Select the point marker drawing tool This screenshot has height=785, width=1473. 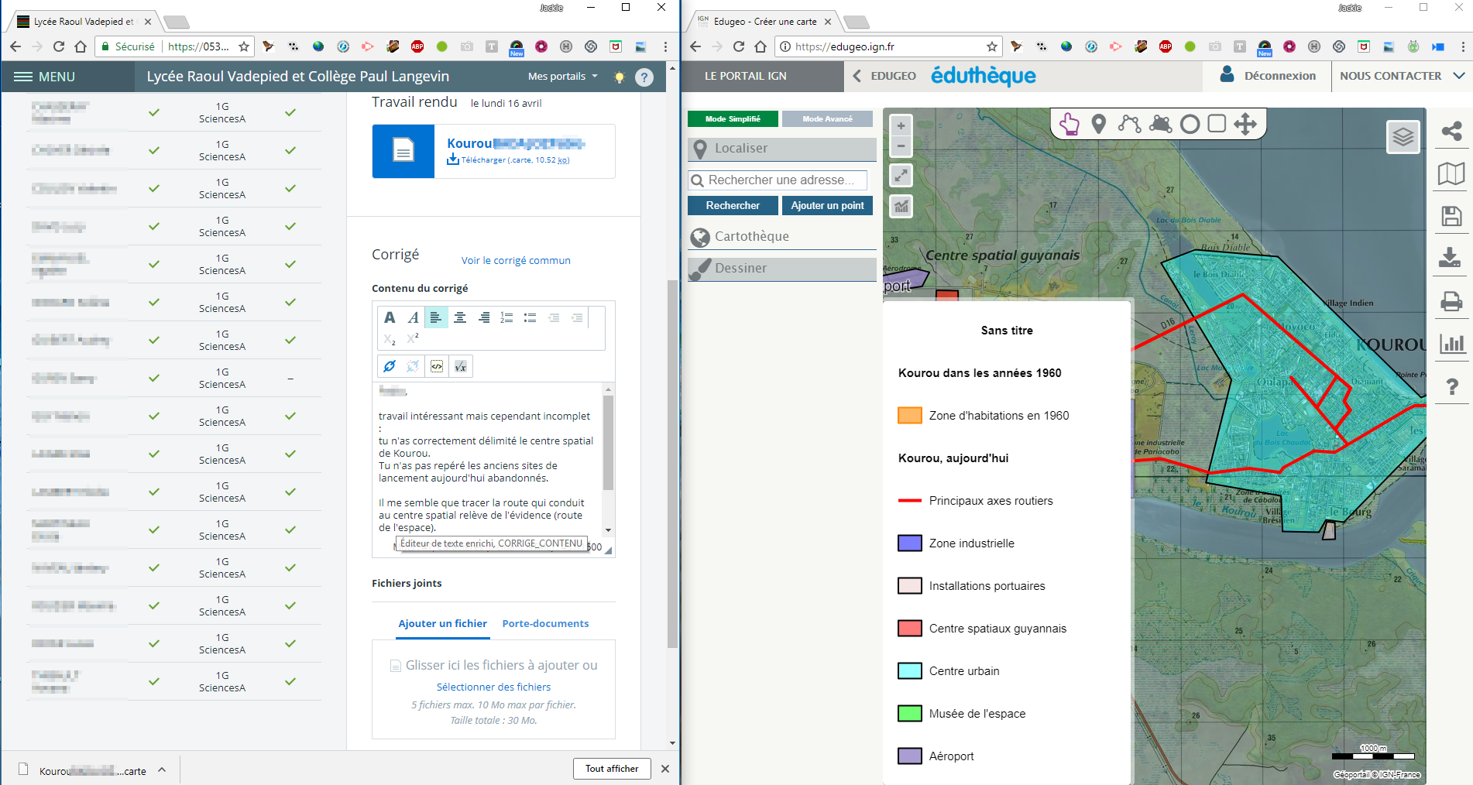(x=1098, y=124)
